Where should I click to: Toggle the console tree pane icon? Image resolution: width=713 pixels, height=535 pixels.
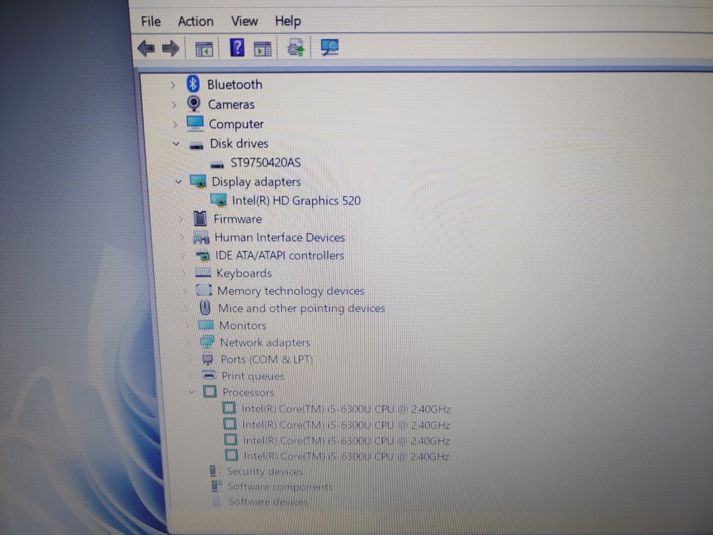[204, 49]
